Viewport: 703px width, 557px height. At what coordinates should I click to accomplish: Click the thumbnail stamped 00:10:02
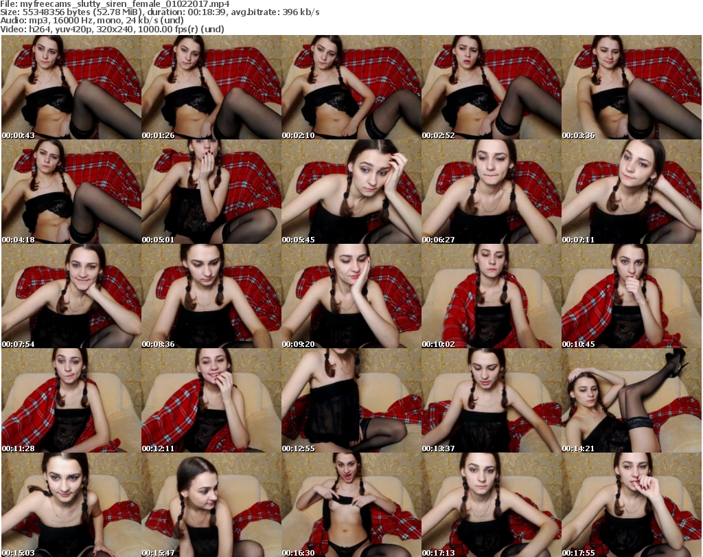[x=491, y=296]
